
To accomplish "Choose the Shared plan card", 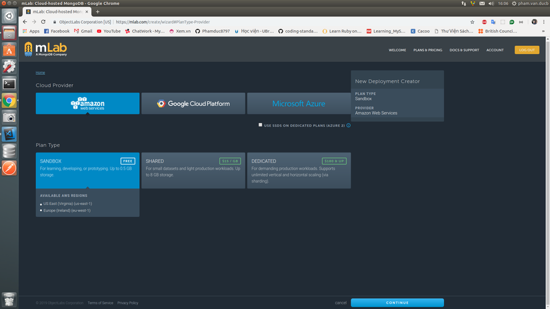I will click(x=193, y=170).
